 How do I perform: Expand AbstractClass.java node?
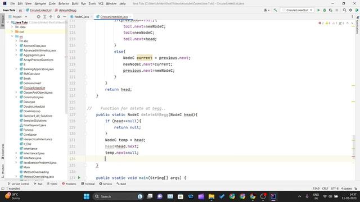coord(16,45)
